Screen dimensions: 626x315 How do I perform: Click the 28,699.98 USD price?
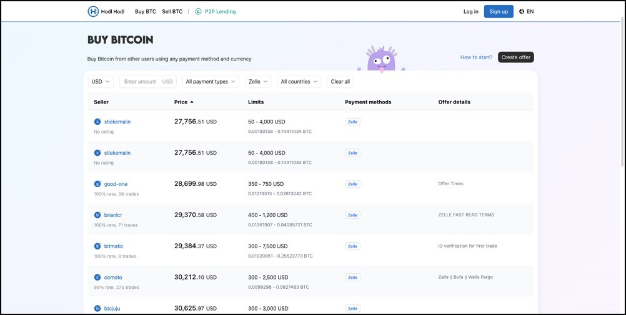(x=196, y=184)
